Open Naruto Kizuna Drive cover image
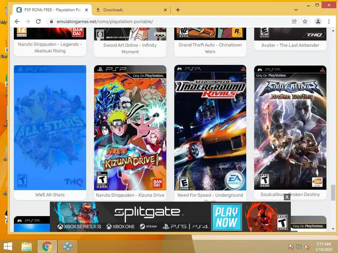Viewport: 338px width, 253px height. click(130, 128)
